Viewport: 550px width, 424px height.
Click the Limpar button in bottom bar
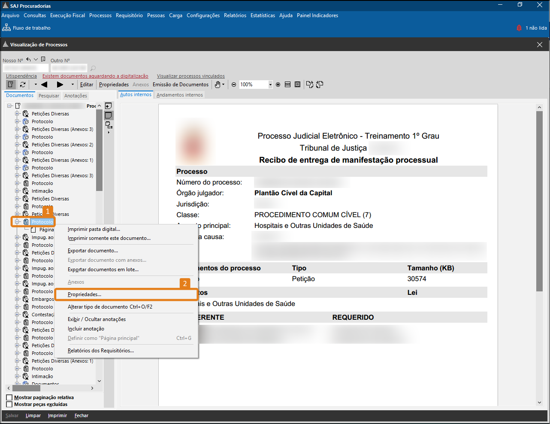coord(33,415)
